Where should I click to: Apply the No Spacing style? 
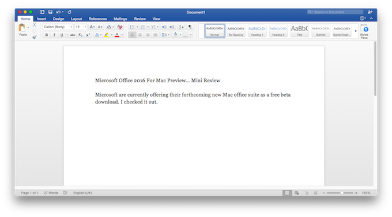pyautogui.click(x=236, y=31)
